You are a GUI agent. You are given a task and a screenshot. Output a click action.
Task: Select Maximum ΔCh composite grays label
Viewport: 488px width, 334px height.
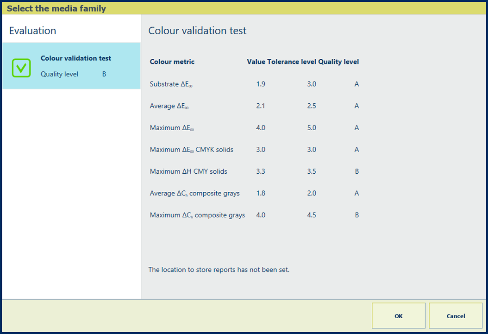[197, 215]
